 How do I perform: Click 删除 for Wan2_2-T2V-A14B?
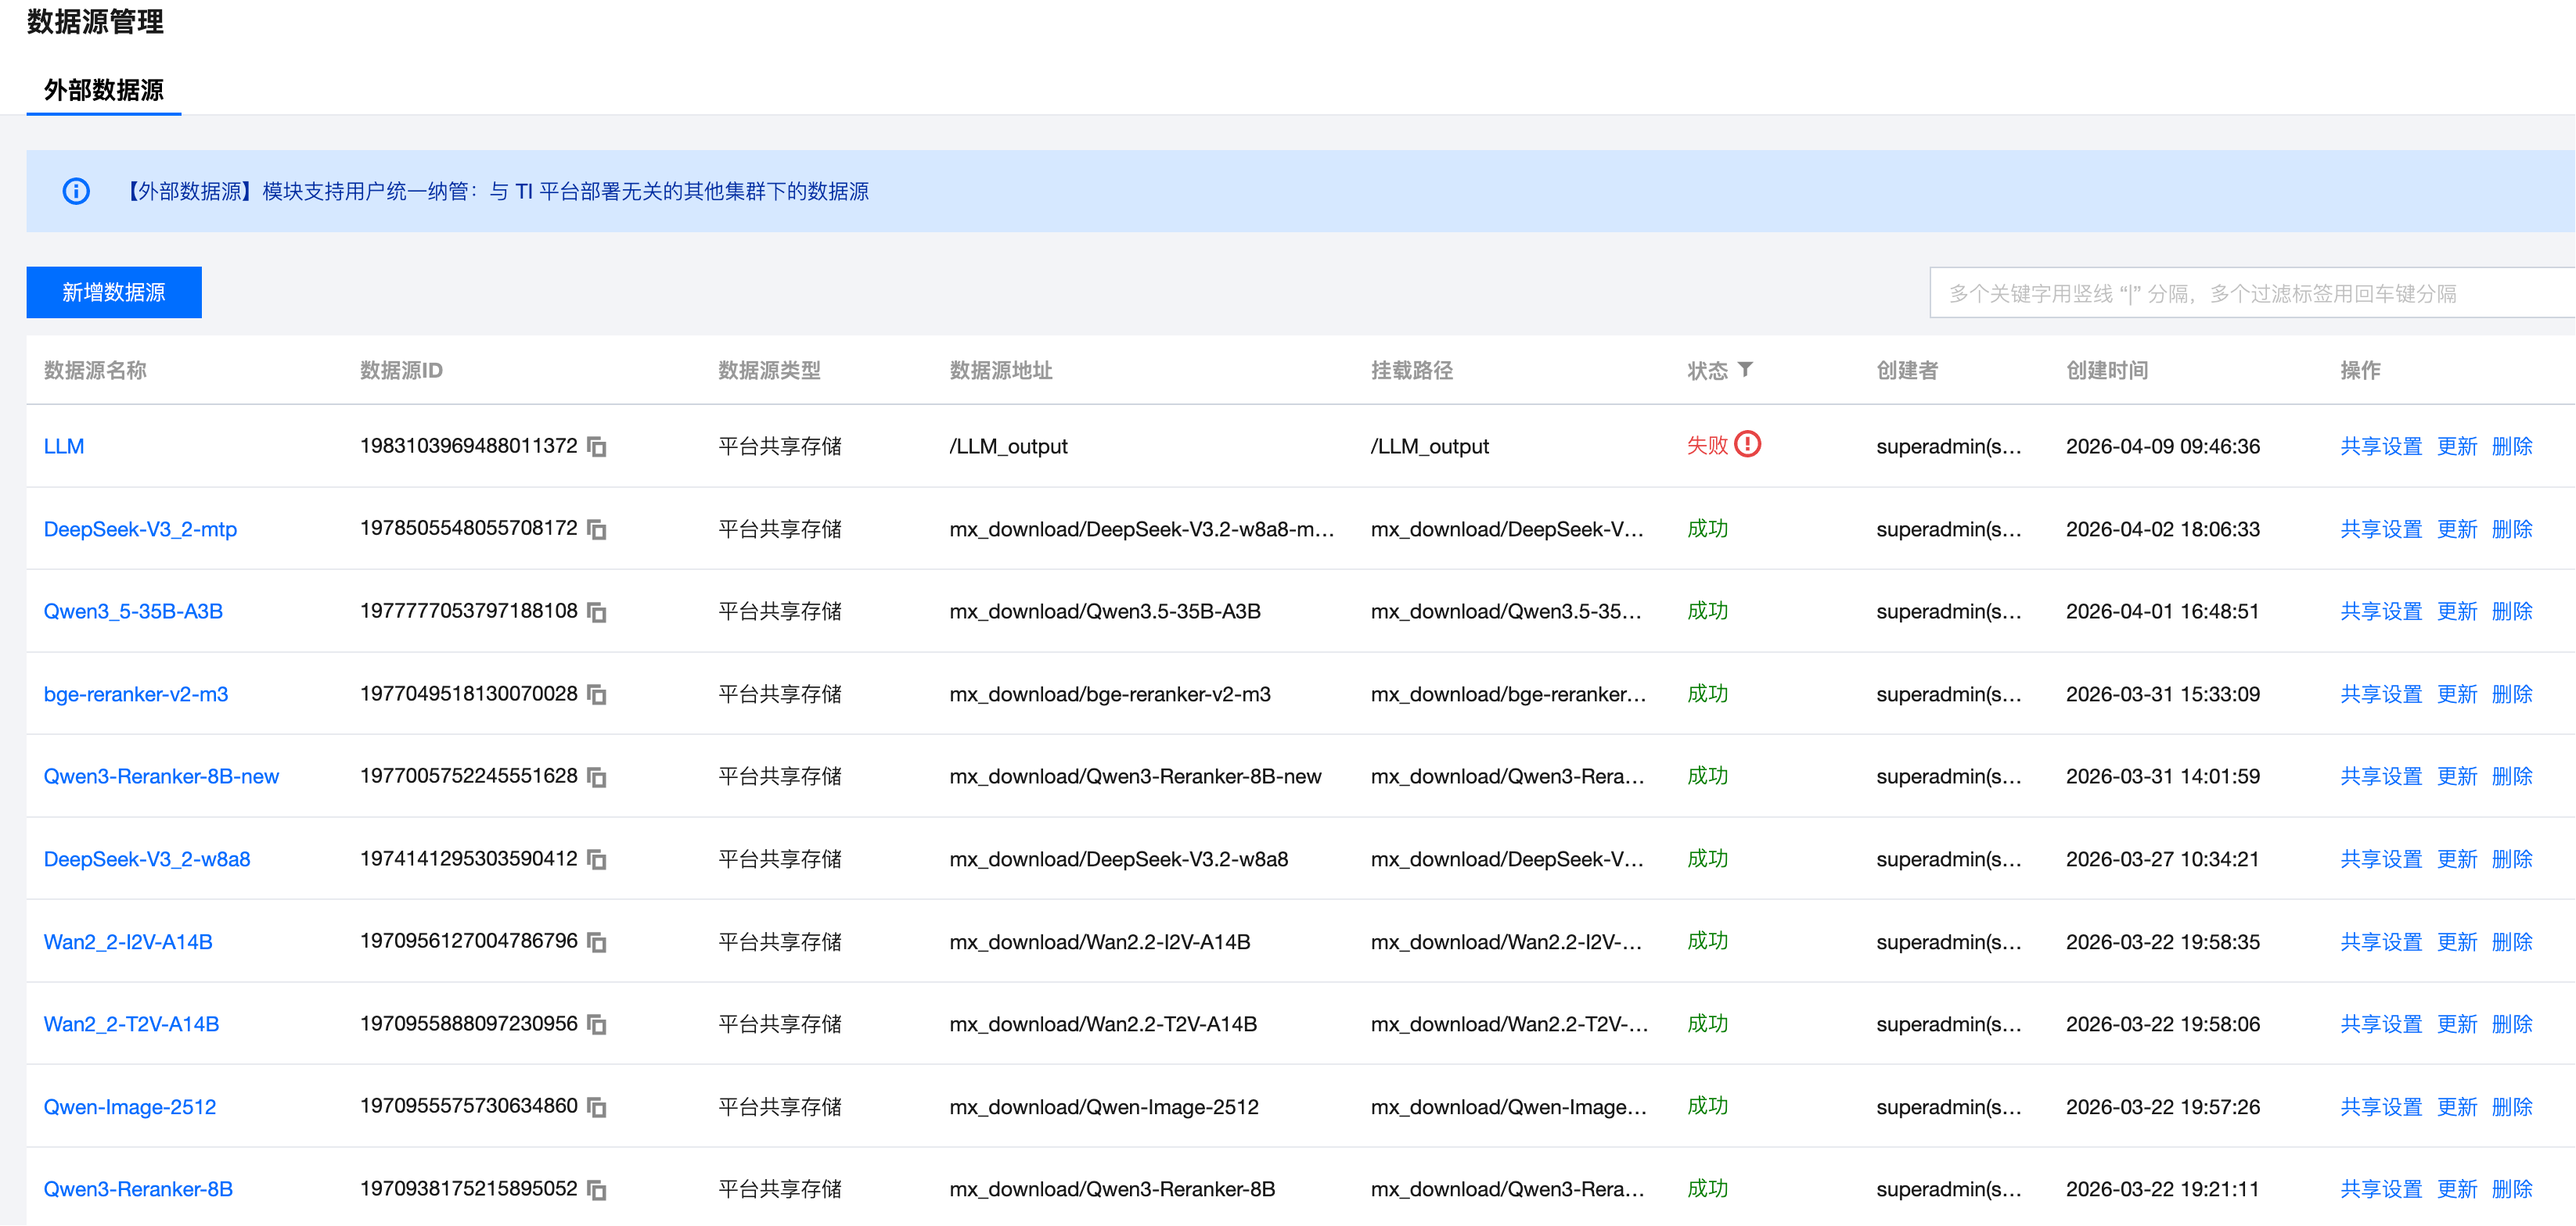2512,1024
